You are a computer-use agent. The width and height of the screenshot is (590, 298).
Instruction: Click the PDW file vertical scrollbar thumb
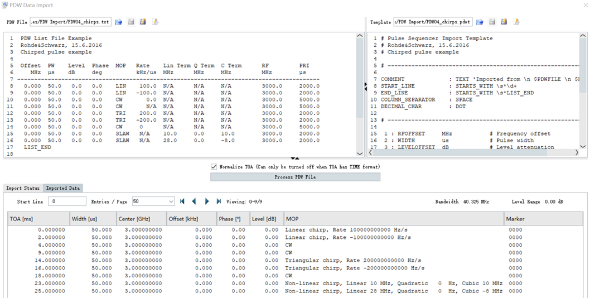(360, 77)
